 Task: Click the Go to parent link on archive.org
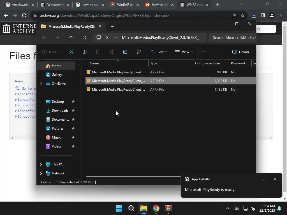[x=26, y=88]
